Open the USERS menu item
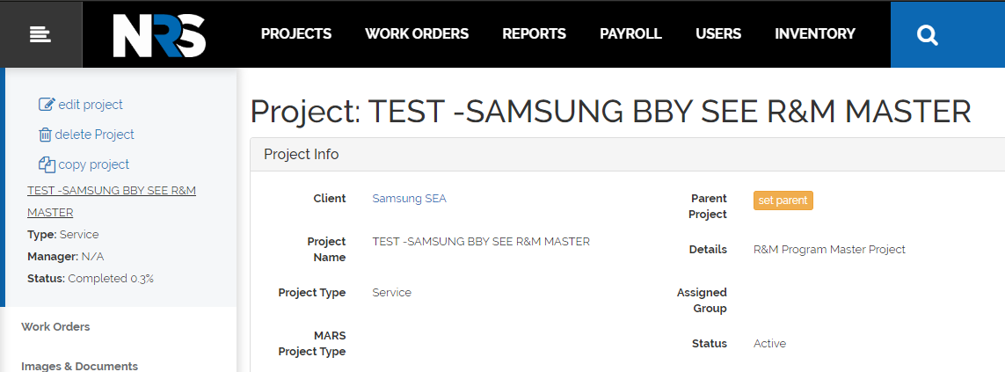This screenshot has width=1005, height=372. [718, 34]
